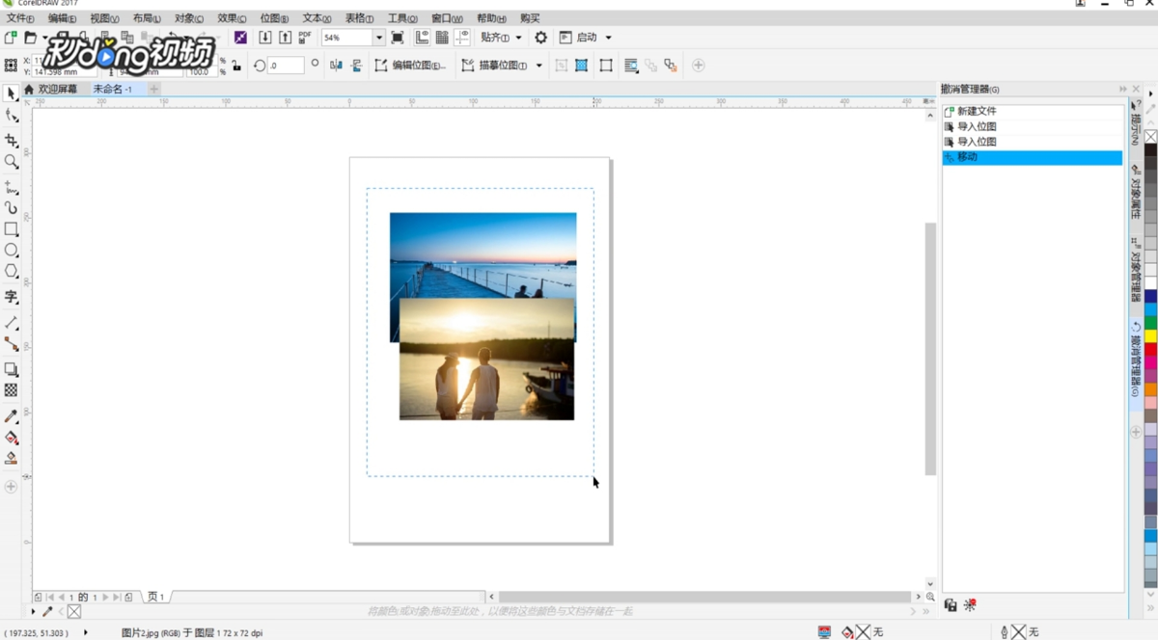Open the zoom level dropdown
Viewport: 1158px width, 640px height.
(378, 38)
